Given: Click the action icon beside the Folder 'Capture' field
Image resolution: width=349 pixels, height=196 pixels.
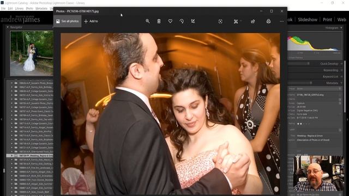Looking at the screenshot, I should [x=340, y=103].
